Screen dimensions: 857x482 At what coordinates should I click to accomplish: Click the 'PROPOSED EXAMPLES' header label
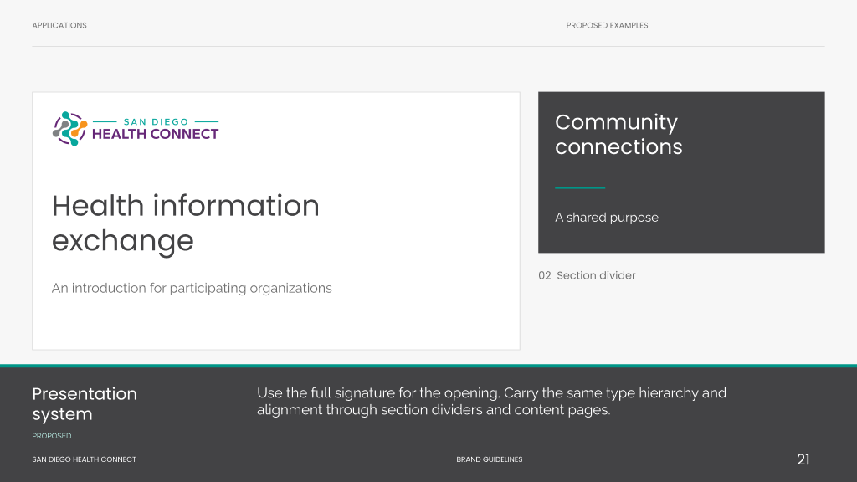[608, 26]
